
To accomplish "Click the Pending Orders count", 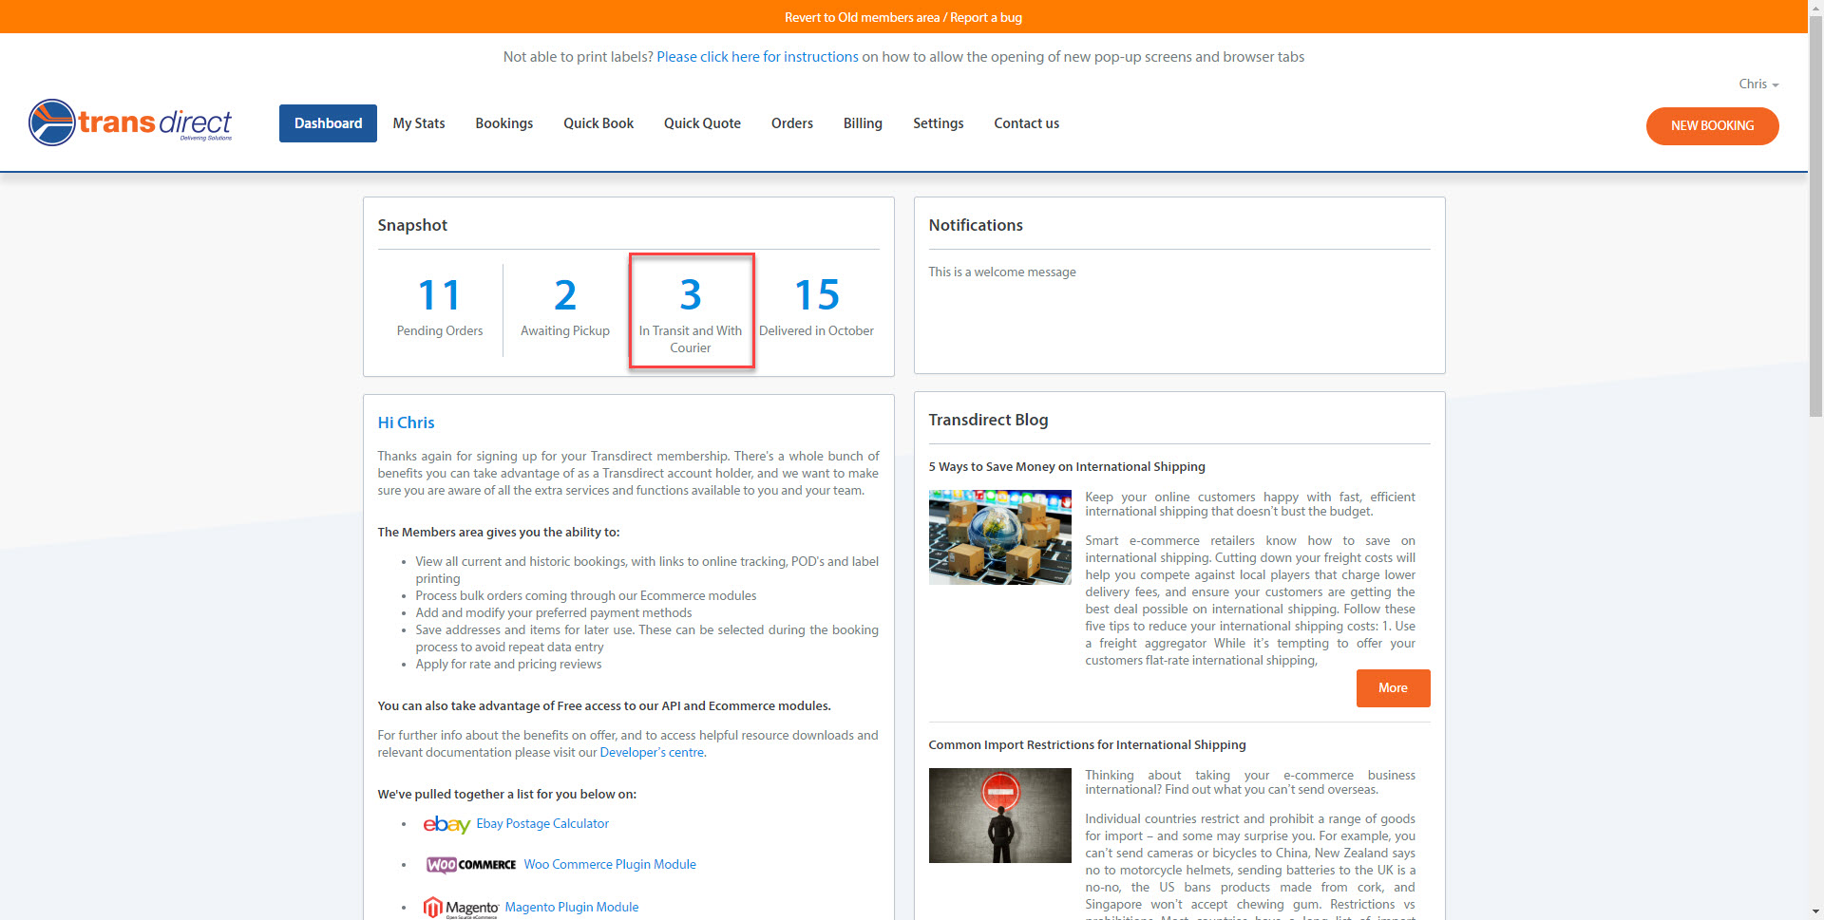I will coord(439,304).
